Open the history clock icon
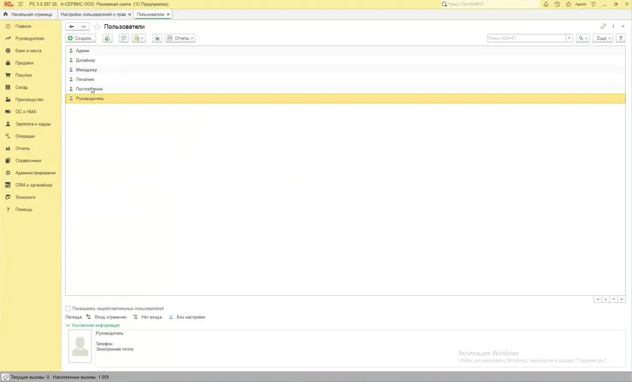This screenshot has width=632, height=382. point(557,4)
